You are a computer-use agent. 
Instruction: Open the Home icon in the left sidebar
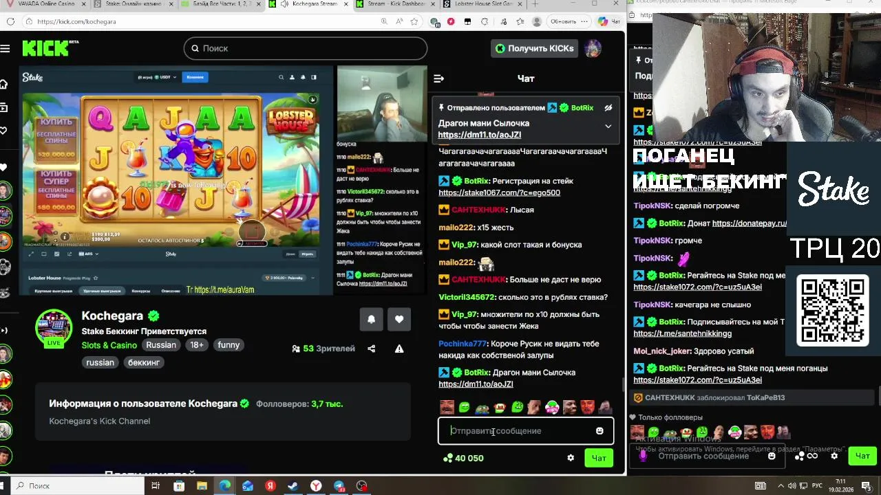click(4, 84)
